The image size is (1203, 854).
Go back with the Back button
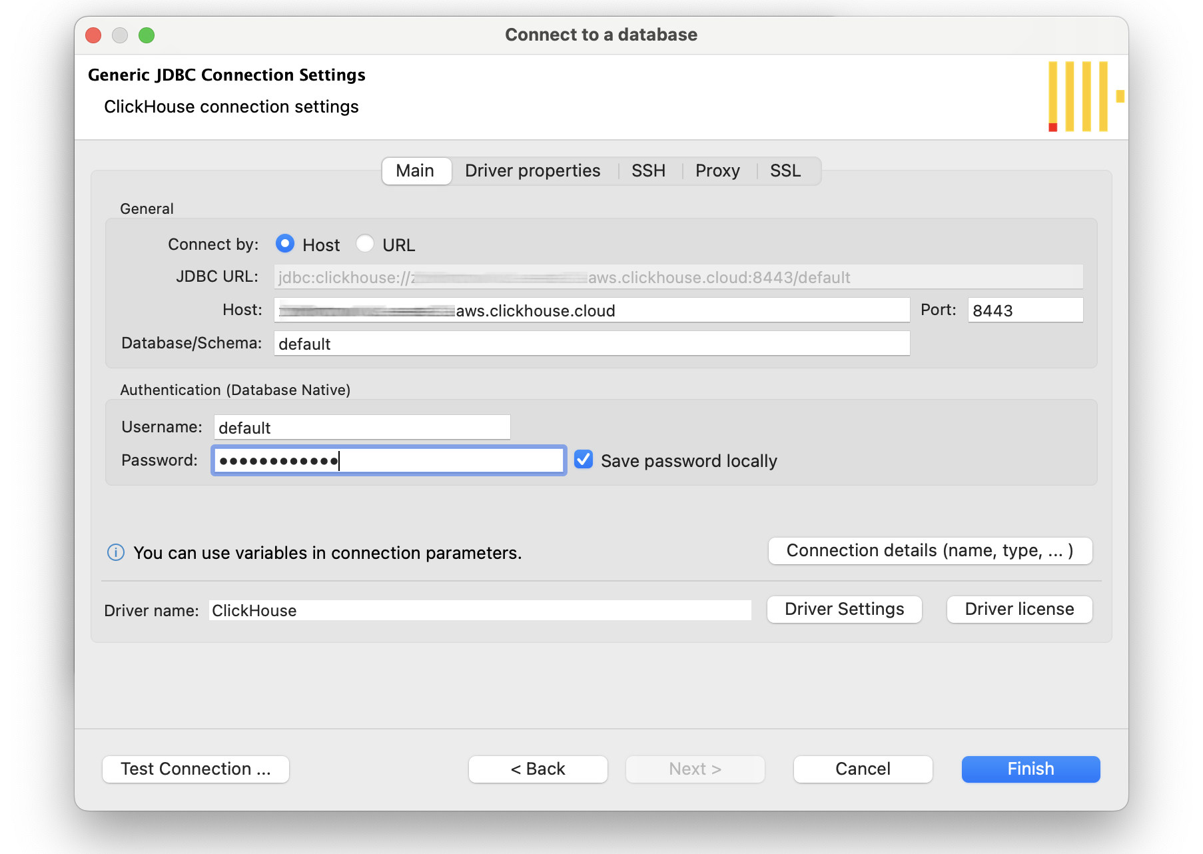(x=538, y=769)
